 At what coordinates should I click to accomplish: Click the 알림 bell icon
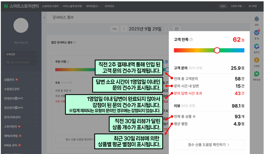click(x=256, y=19)
